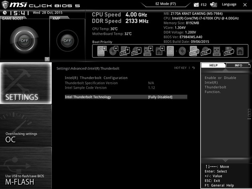Image resolution: width=252 pixels, height=189 pixels.
Task: Switch to EZ Mode (F7)
Action: pyautogui.click(x=166, y=4)
